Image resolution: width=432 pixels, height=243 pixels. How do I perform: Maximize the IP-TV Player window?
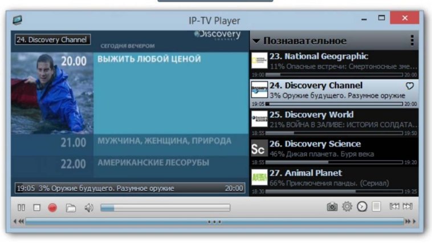point(382,18)
